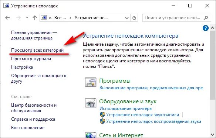Expand the breadcrumb chevron after Все …
This screenshot has height=138, width=216.
click(x=70, y=18)
